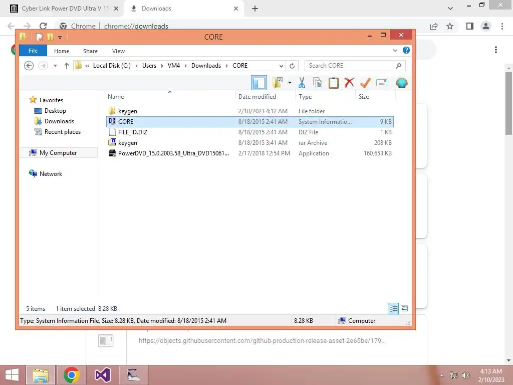Click the Paste clipboard icon
513x385 pixels.
(x=333, y=83)
